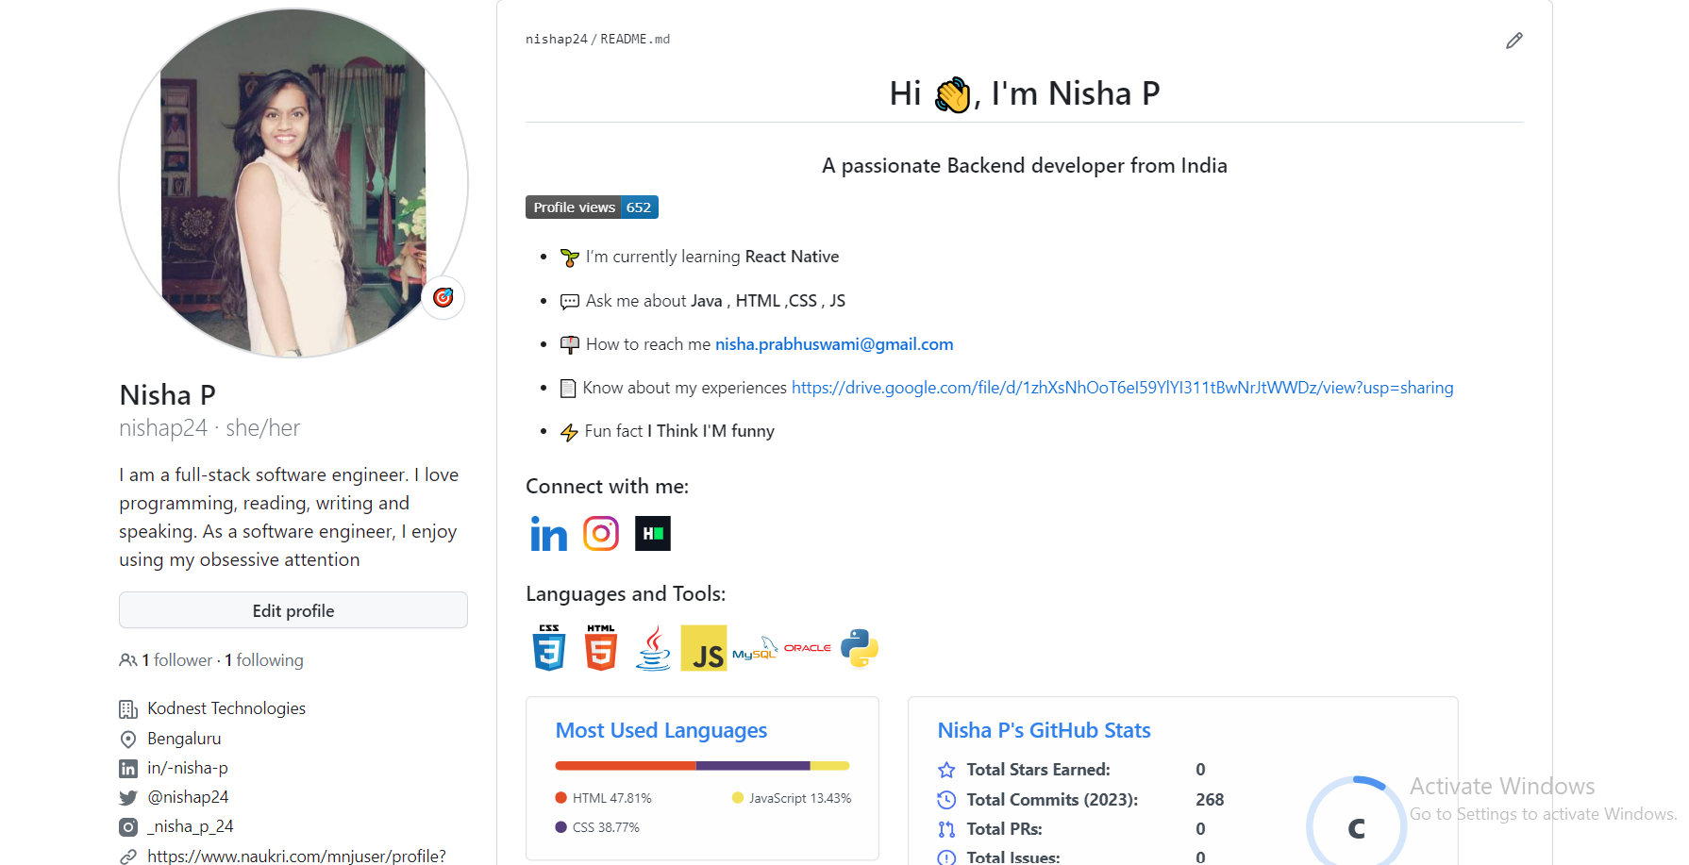Click the location pin icon beside Bengaluru

(128, 739)
